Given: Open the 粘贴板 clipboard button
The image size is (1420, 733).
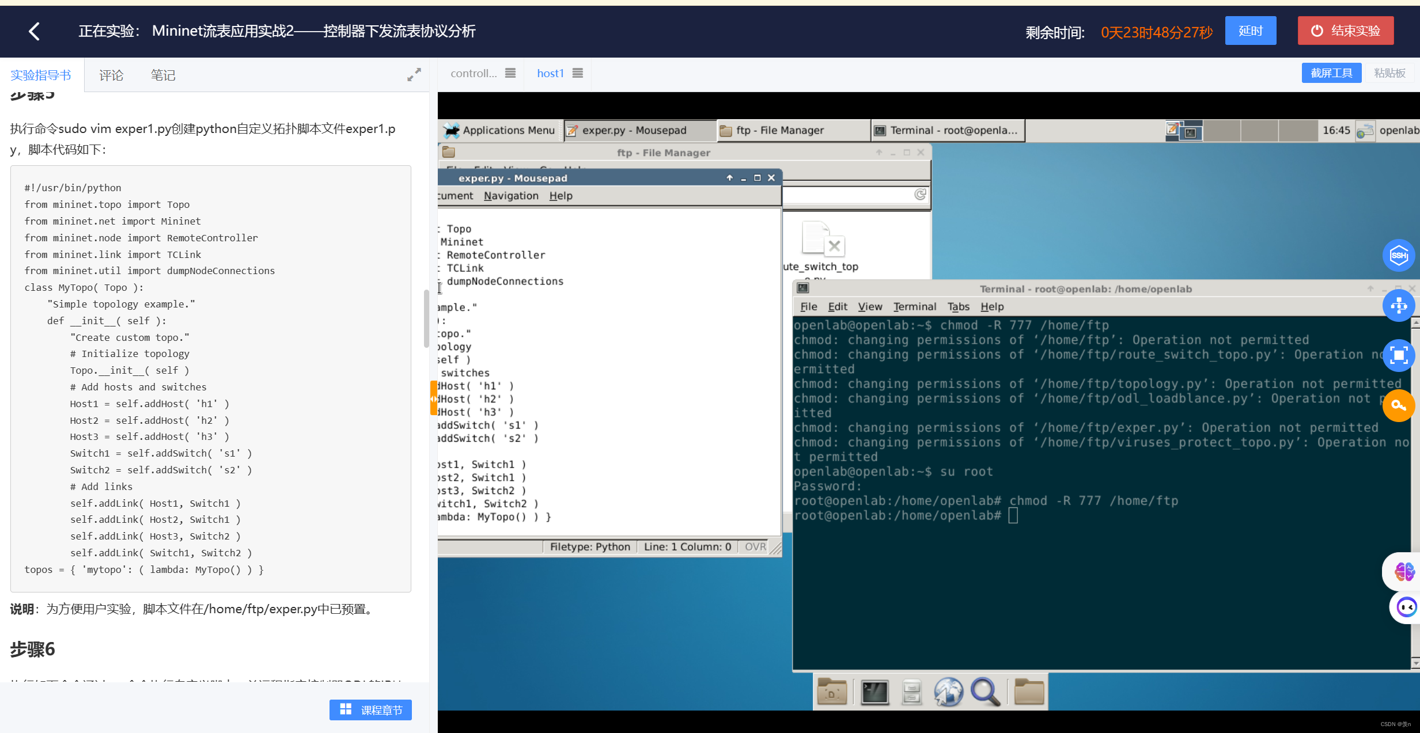Looking at the screenshot, I should [x=1389, y=73].
